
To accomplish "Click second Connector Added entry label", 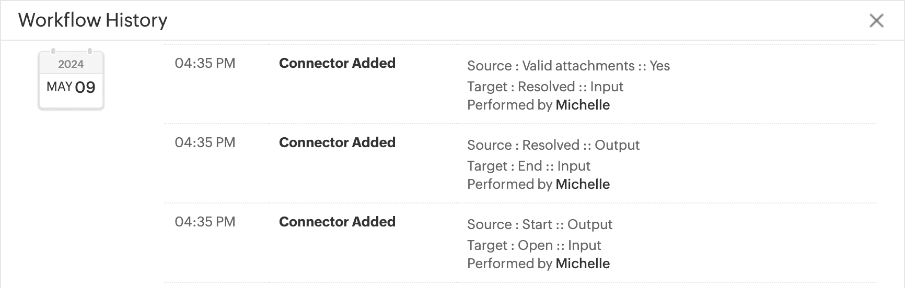I will click(x=337, y=142).
